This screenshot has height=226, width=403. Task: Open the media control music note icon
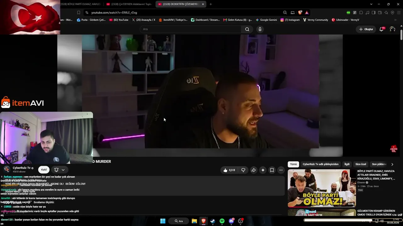coord(367,13)
